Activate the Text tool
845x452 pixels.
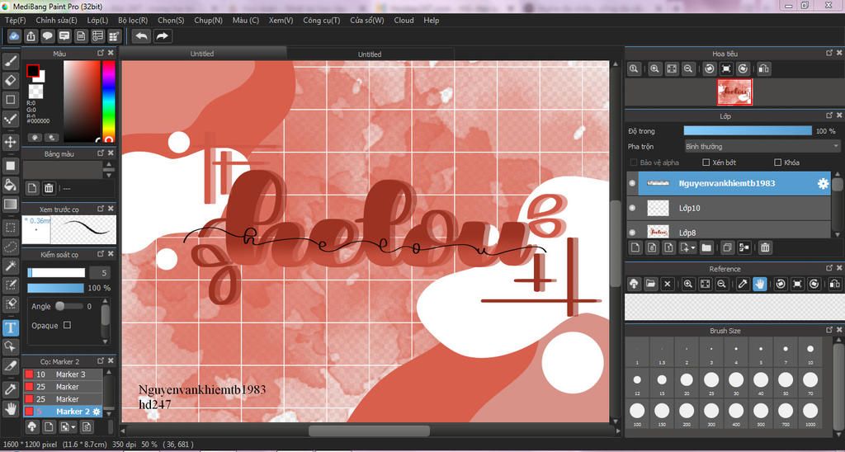tap(11, 327)
